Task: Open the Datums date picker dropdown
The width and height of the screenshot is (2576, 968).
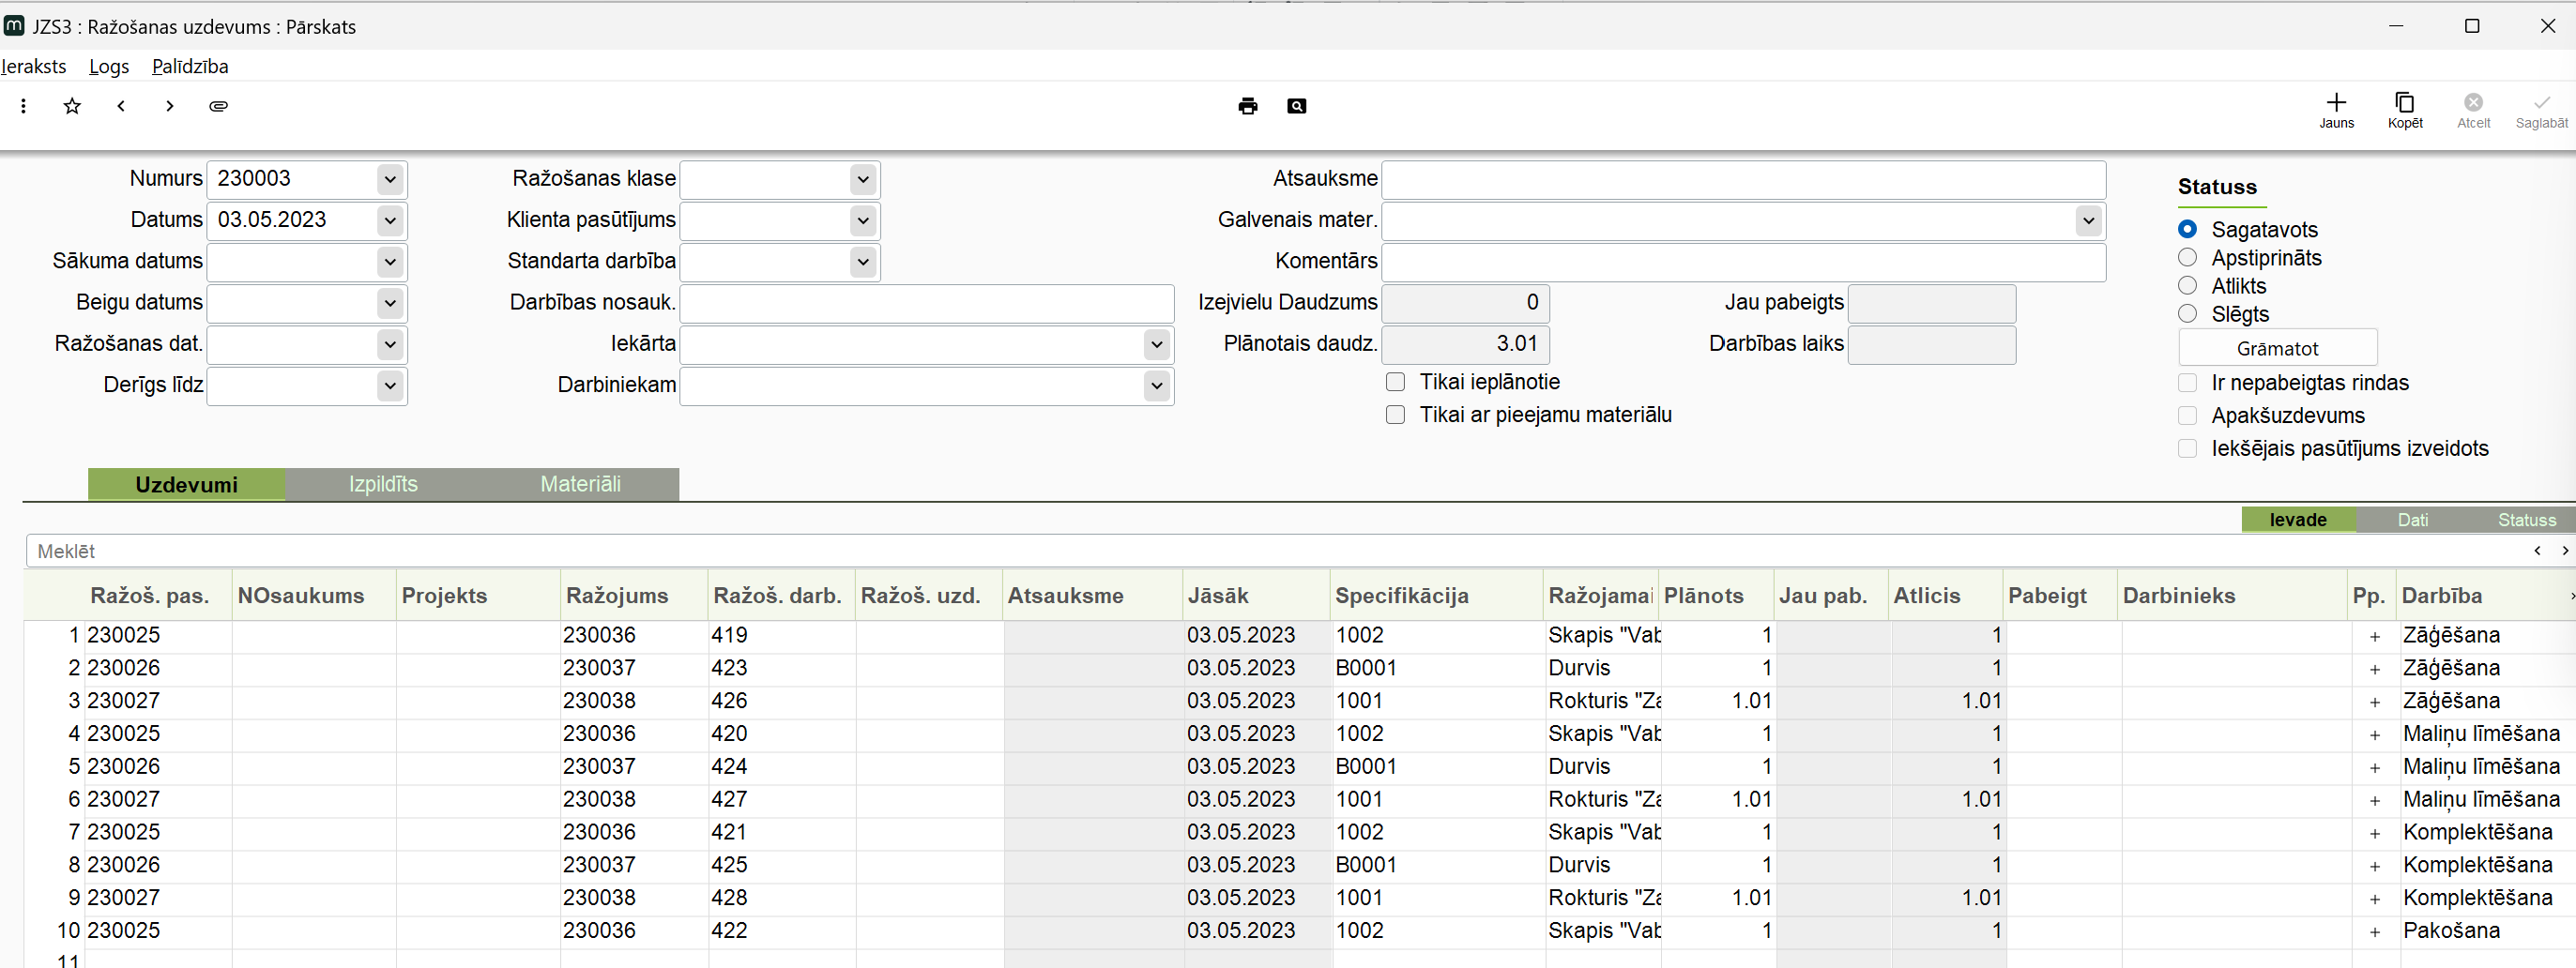Action: [390, 221]
